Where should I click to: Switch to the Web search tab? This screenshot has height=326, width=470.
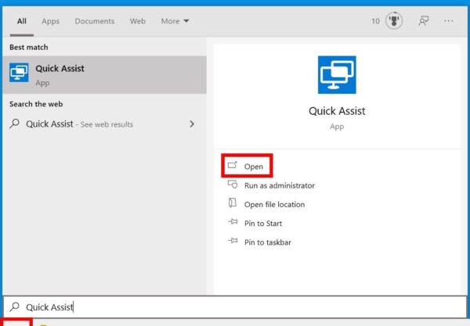[138, 21]
